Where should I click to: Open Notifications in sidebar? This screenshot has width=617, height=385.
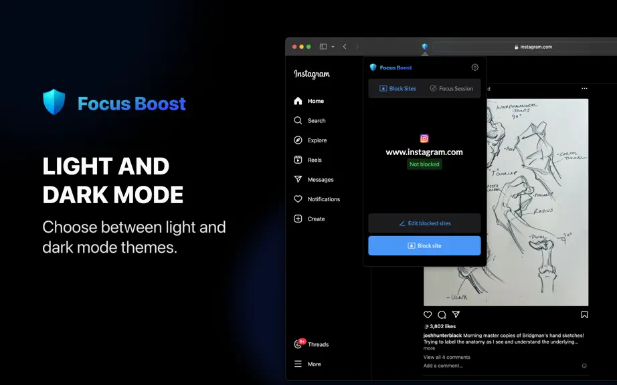(x=317, y=199)
